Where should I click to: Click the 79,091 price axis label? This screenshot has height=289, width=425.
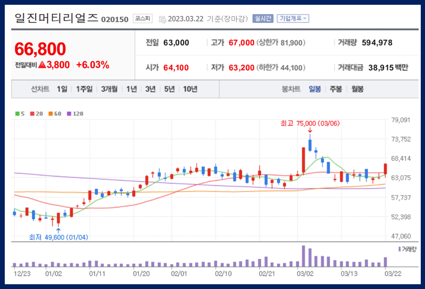(x=401, y=120)
